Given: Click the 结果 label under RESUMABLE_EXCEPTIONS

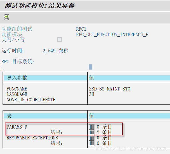Looking at the screenshot, I should [57, 143].
